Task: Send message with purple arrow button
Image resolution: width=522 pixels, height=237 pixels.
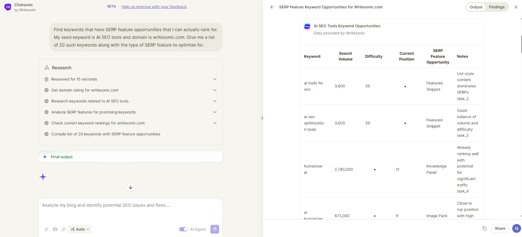Action: [215, 229]
